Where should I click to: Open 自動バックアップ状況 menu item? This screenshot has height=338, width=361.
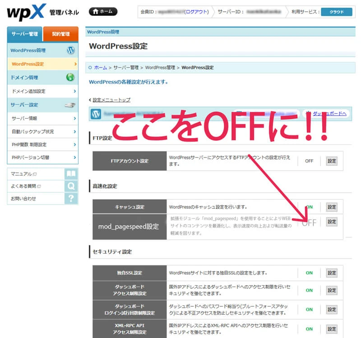[43, 131]
